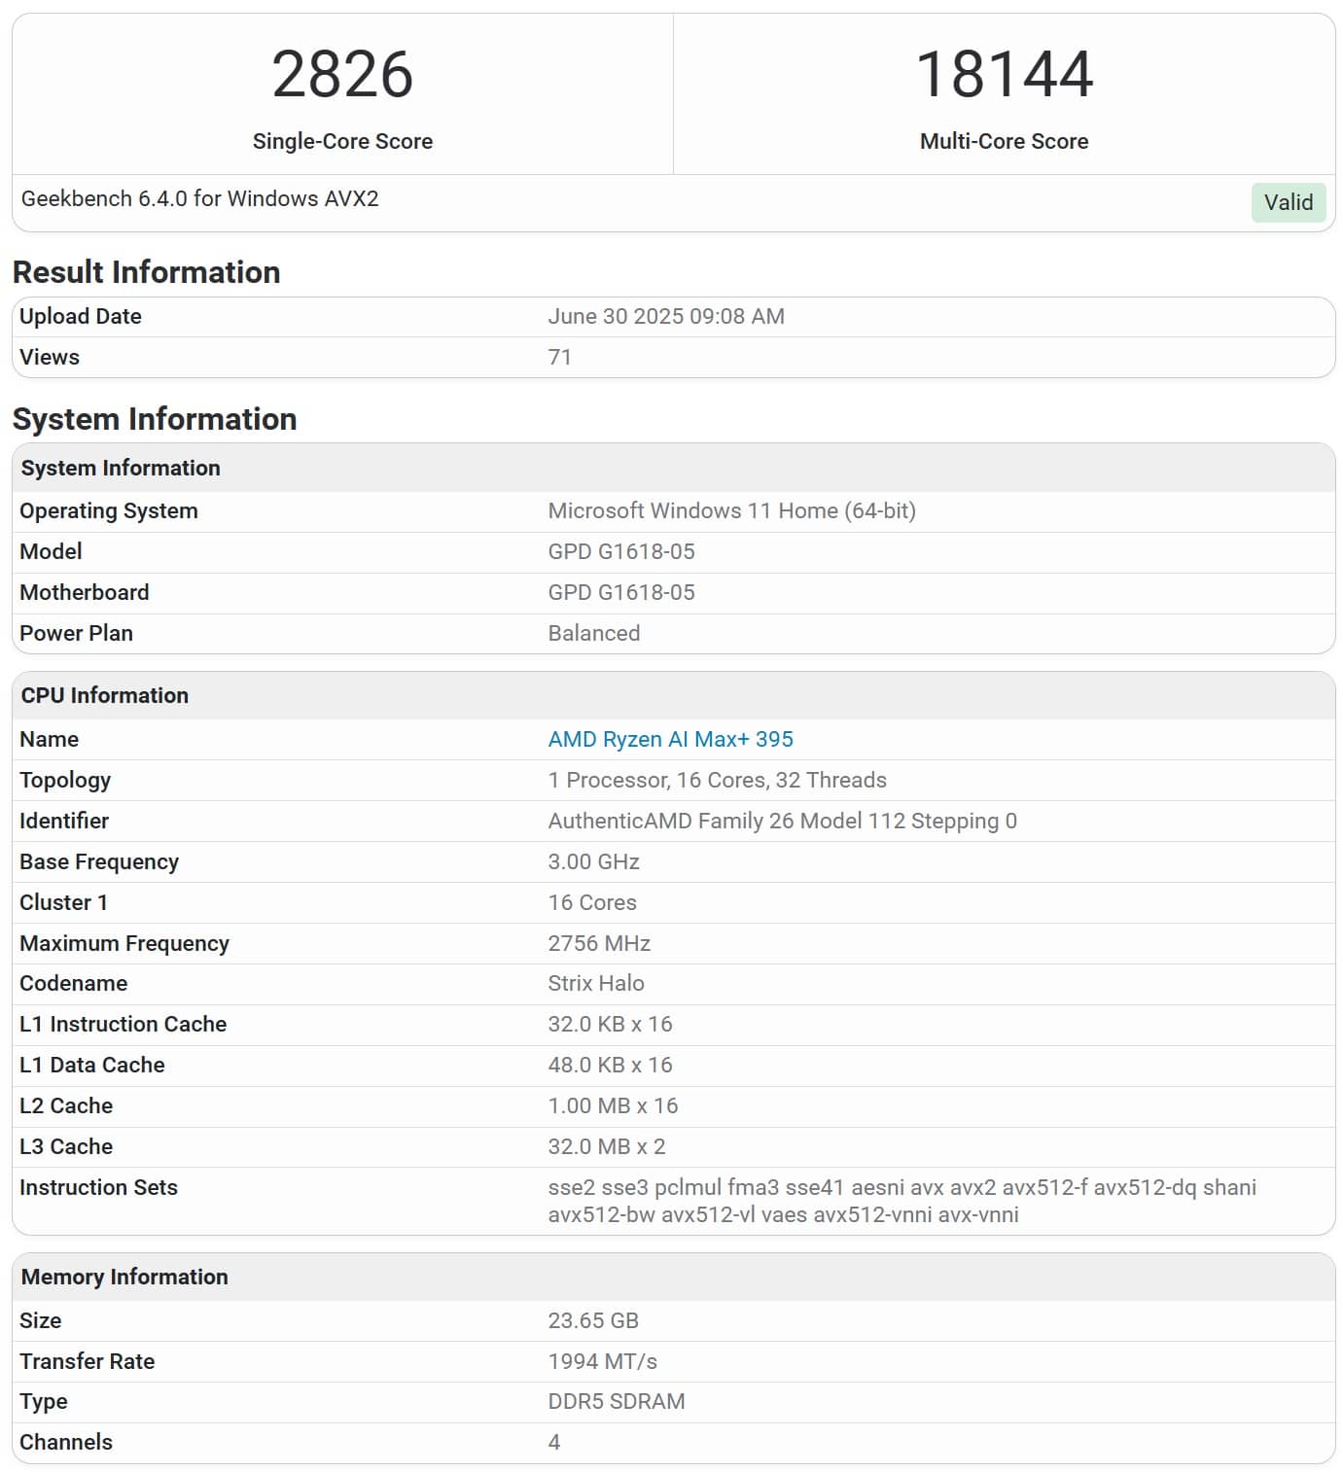Click the Result Information heading
The image size is (1343, 1472).
click(x=146, y=272)
